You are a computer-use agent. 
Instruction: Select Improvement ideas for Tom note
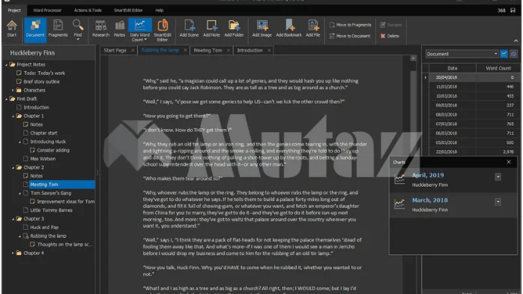[66, 202]
